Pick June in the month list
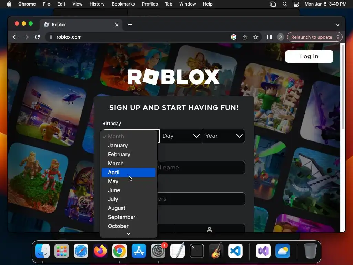The image size is (353, 265). (x=129, y=190)
